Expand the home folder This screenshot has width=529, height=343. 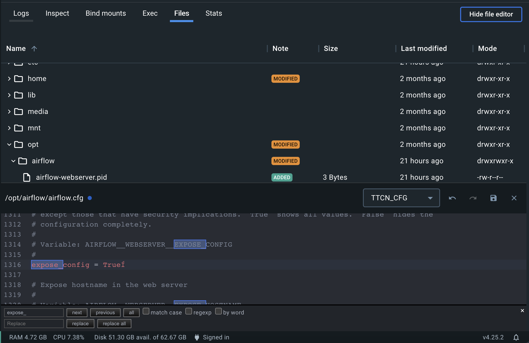[9, 79]
